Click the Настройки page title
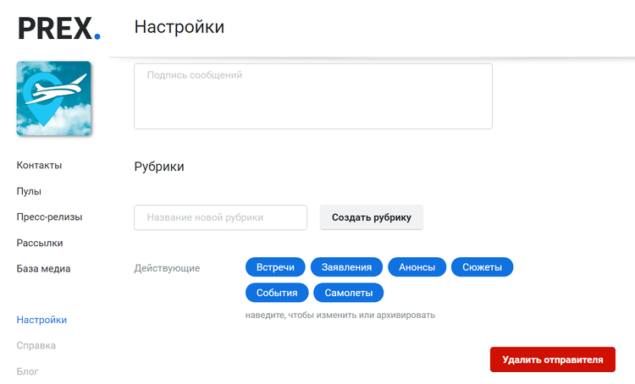Viewport: 635px width, 384px height. click(179, 27)
